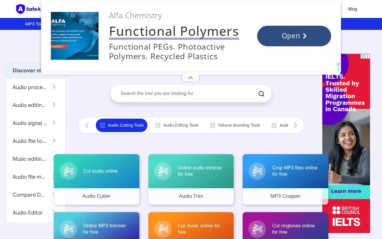Select the Audio file m... sidebar category

coord(36,177)
